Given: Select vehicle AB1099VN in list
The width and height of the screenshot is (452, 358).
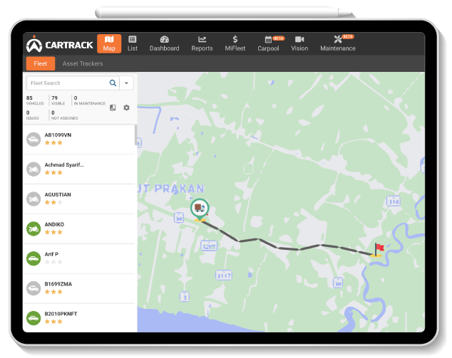Looking at the screenshot, I should (78, 139).
